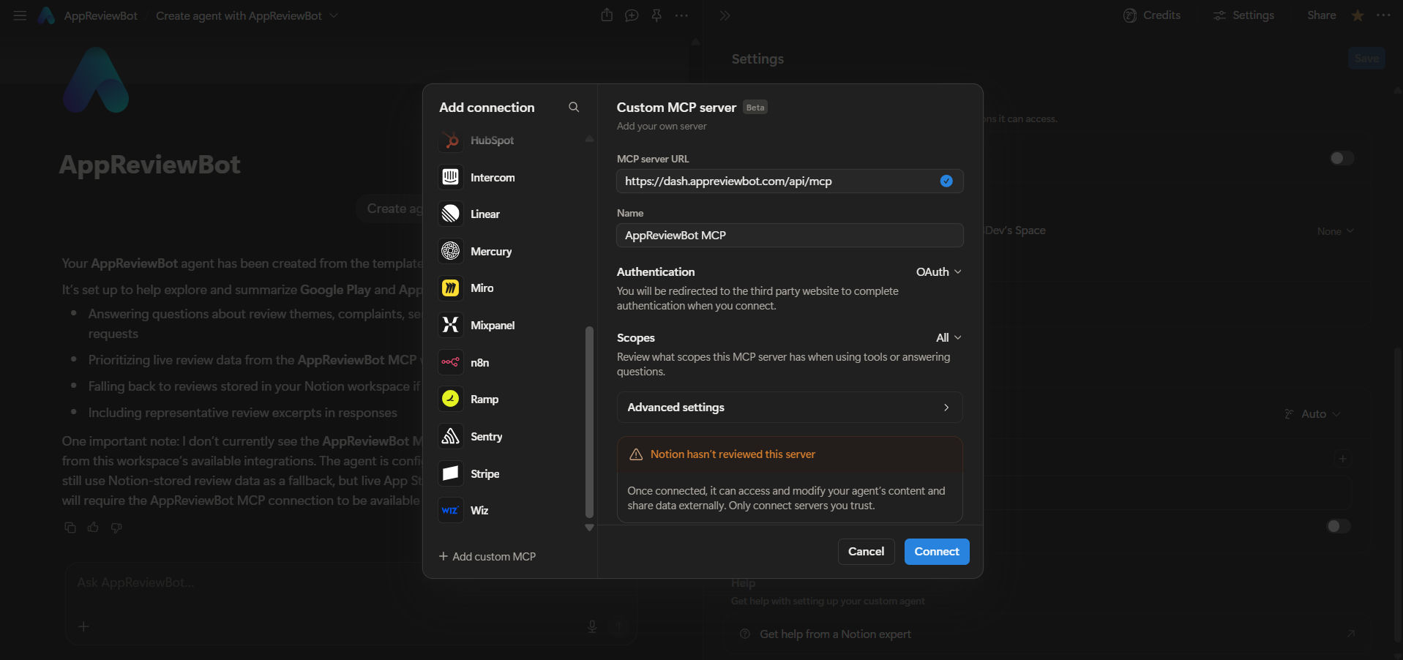1403x660 pixels.
Task: Click the thumbs up icon under the response
Action: click(x=93, y=528)
